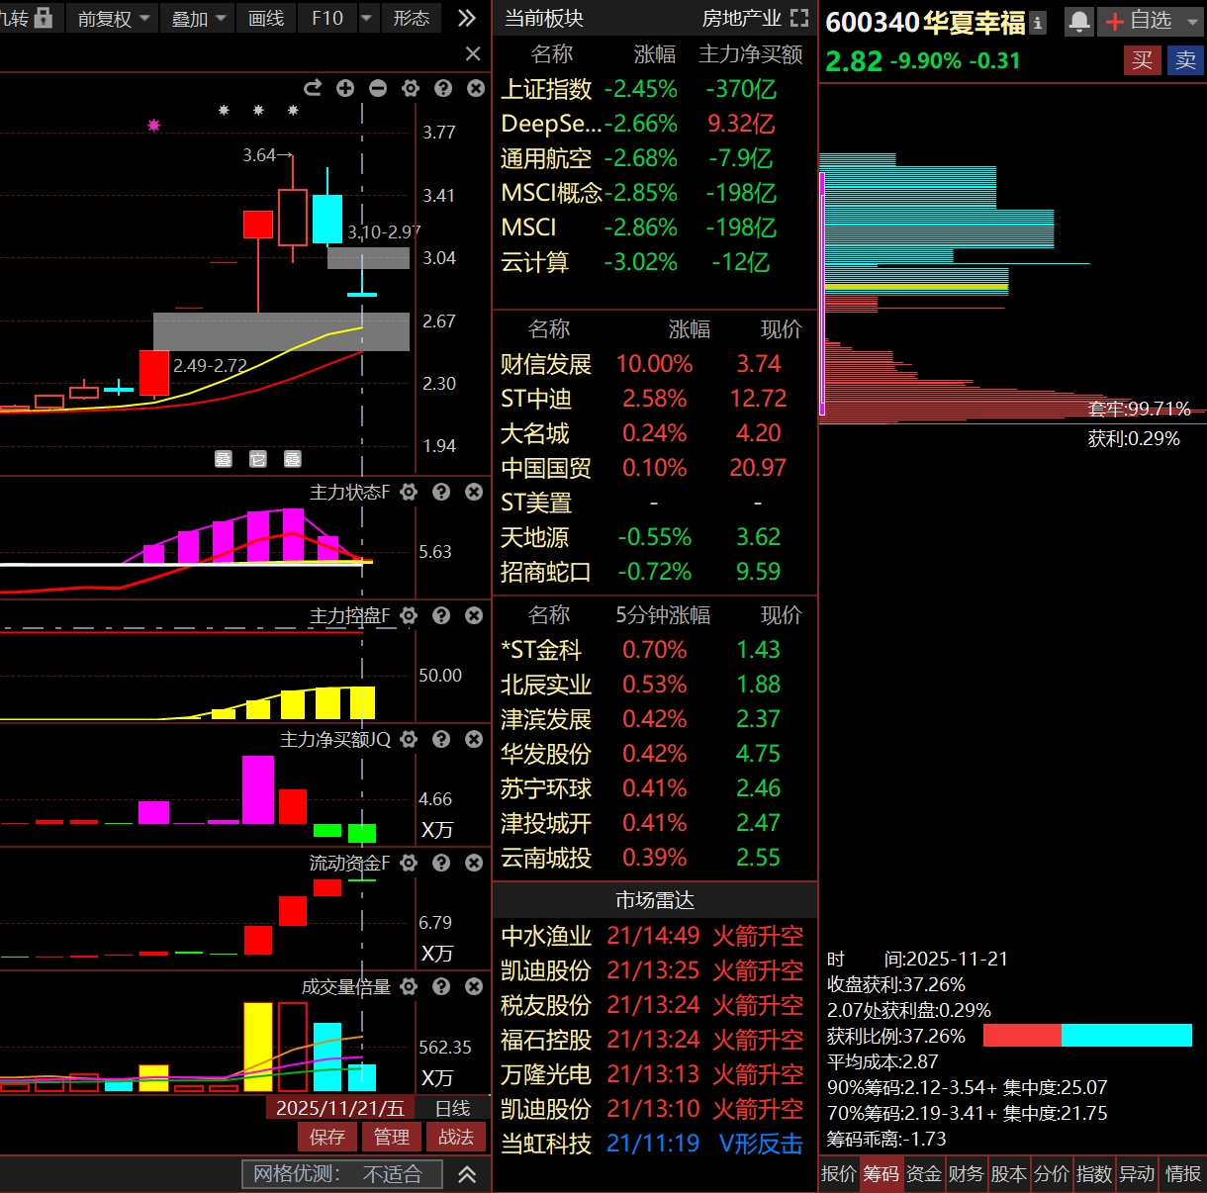Open the dropdown arrow beside 自选
Viewport: 1207px width, 1193px height.
pyautogui.click(x=1191, y=21)
